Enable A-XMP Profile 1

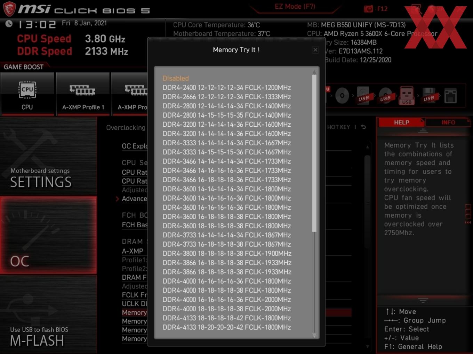(x=83, y=94)
